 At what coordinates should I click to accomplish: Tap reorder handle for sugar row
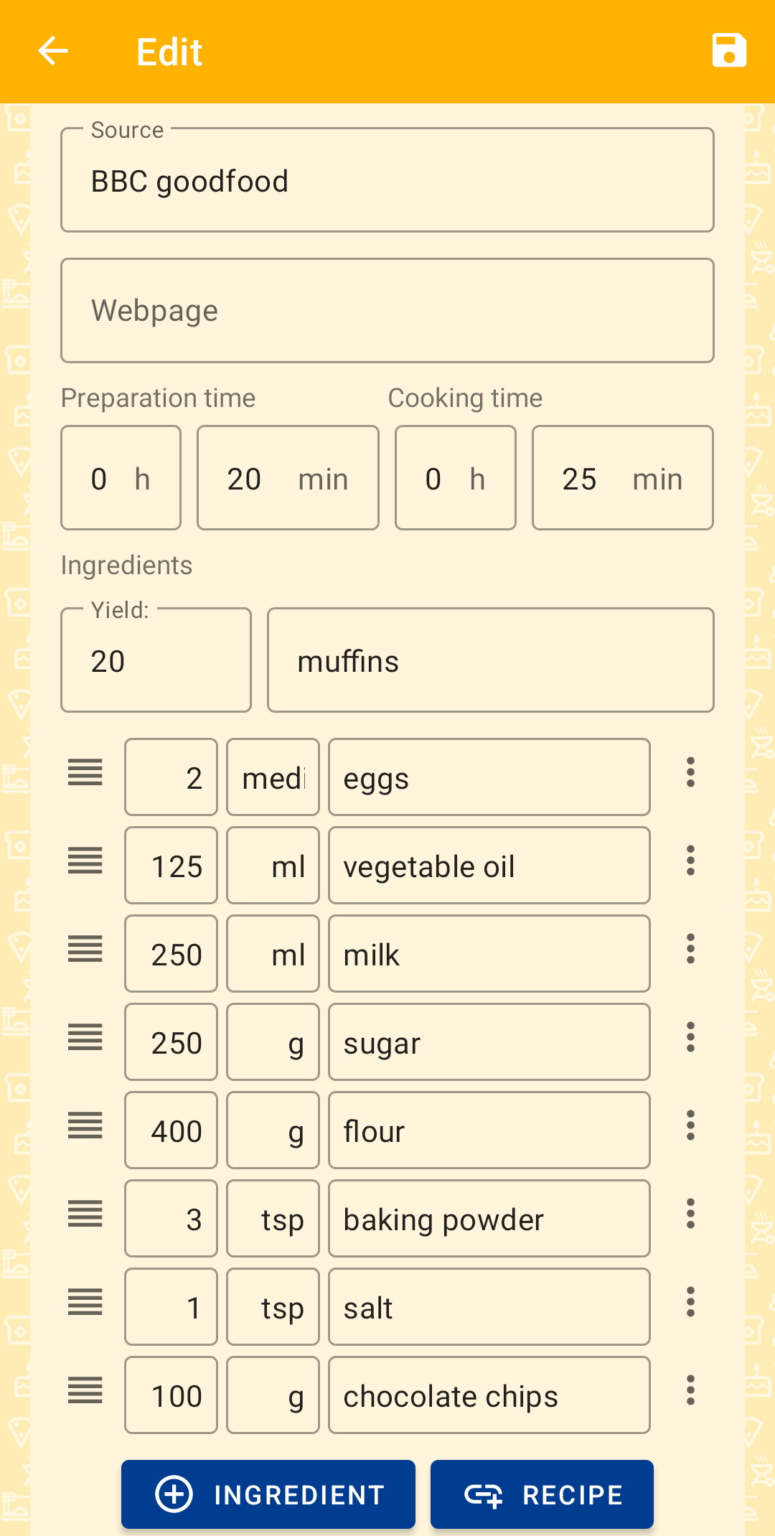(85, 1038)
